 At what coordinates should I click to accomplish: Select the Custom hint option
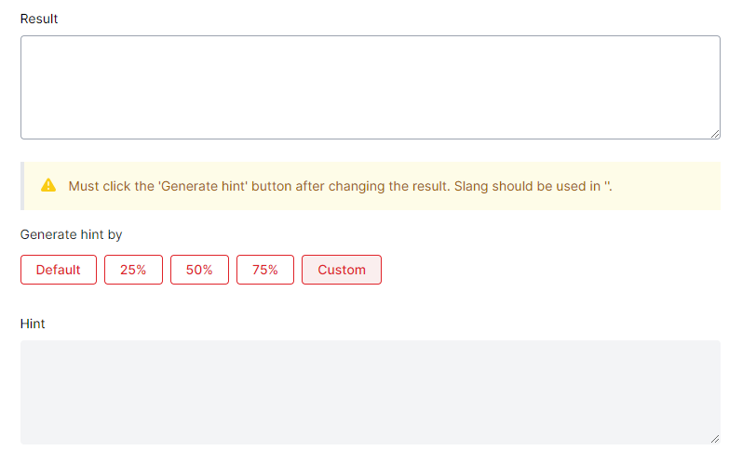342,270
